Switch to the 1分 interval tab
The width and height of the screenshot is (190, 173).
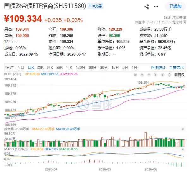134,68
